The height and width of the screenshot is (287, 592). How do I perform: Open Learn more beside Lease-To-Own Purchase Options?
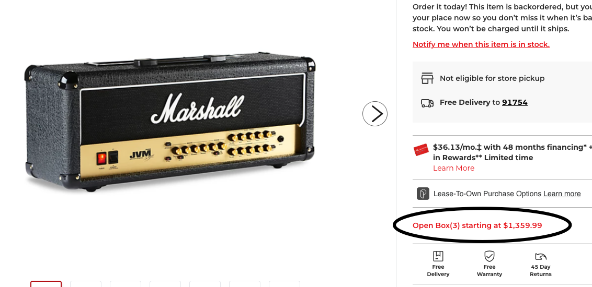(x=562, y=194)
